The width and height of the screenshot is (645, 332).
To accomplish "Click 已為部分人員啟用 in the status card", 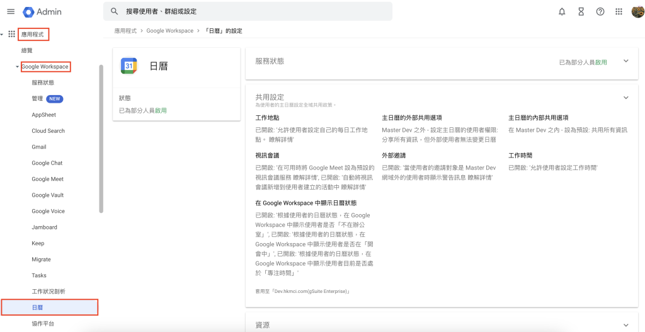I will (x=143, y=110).
